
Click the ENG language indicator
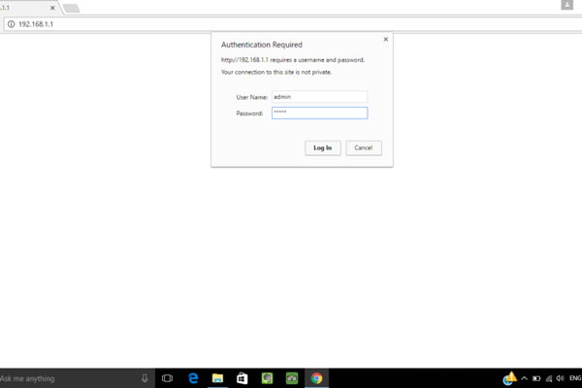coord(575,378)
